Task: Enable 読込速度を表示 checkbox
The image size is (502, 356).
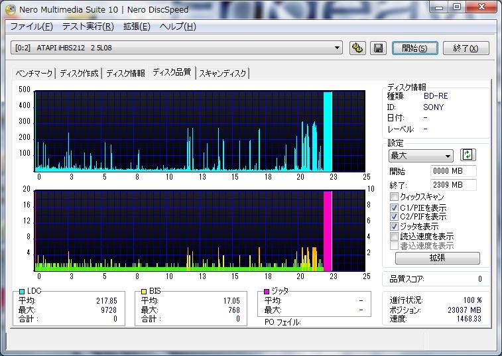Action: click(x=394, y=237)
